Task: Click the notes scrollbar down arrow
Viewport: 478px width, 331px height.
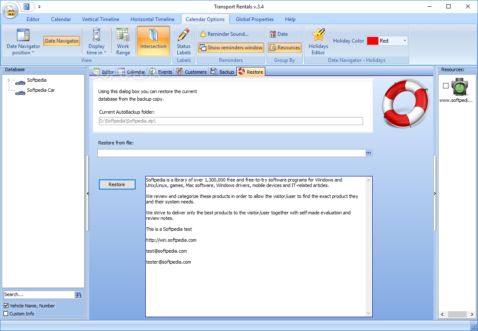Action: (x=369, y=313)
